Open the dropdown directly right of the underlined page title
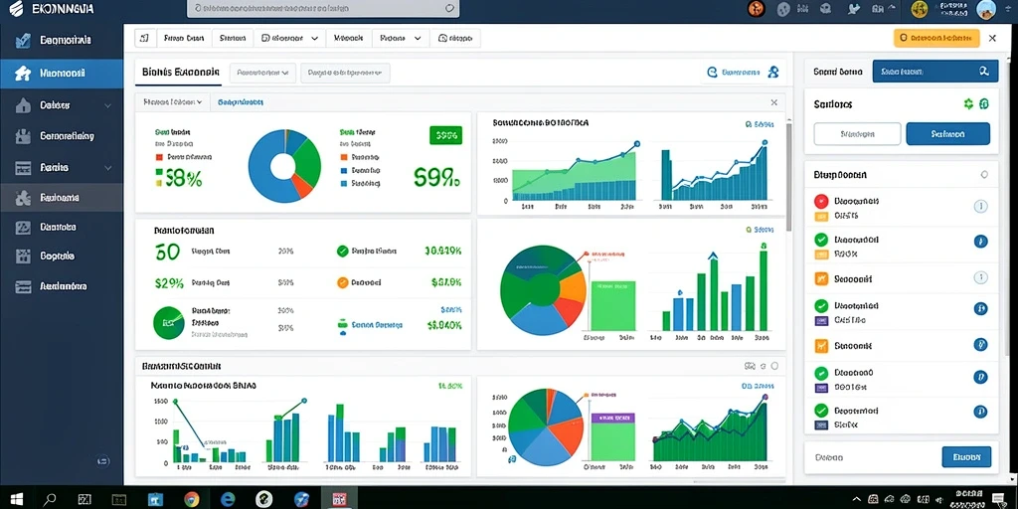The height and width of the screenshot is (509, 1018). click(262, 74)
